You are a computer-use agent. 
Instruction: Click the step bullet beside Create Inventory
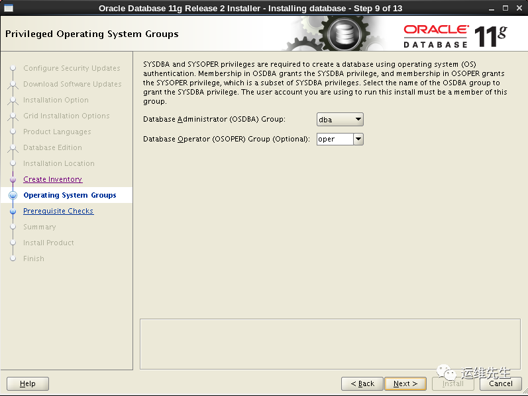click(13, 180)
